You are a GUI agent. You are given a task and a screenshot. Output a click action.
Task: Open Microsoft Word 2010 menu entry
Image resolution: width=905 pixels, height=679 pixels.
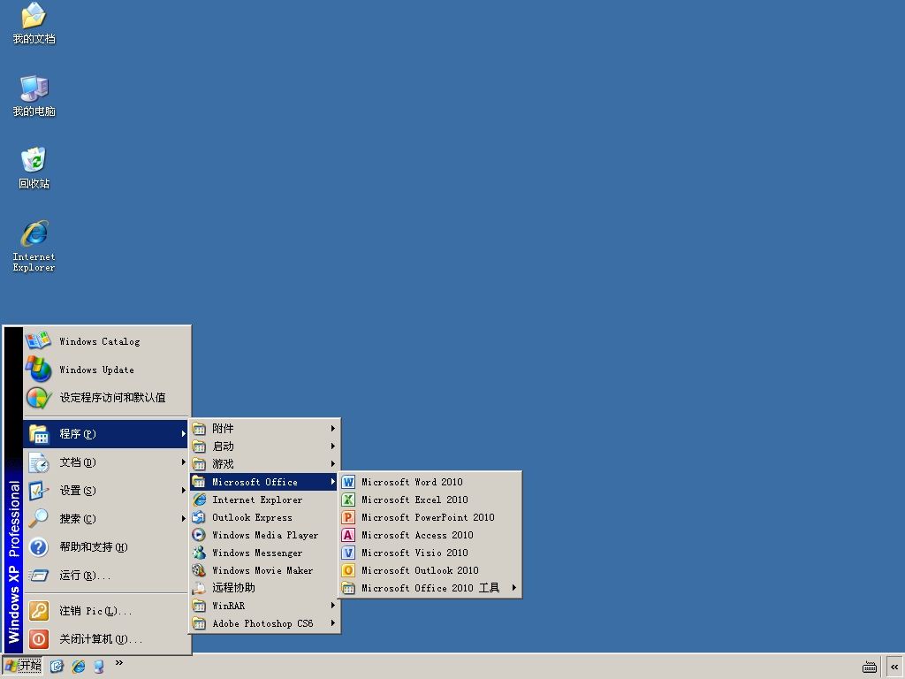[430, 482]
